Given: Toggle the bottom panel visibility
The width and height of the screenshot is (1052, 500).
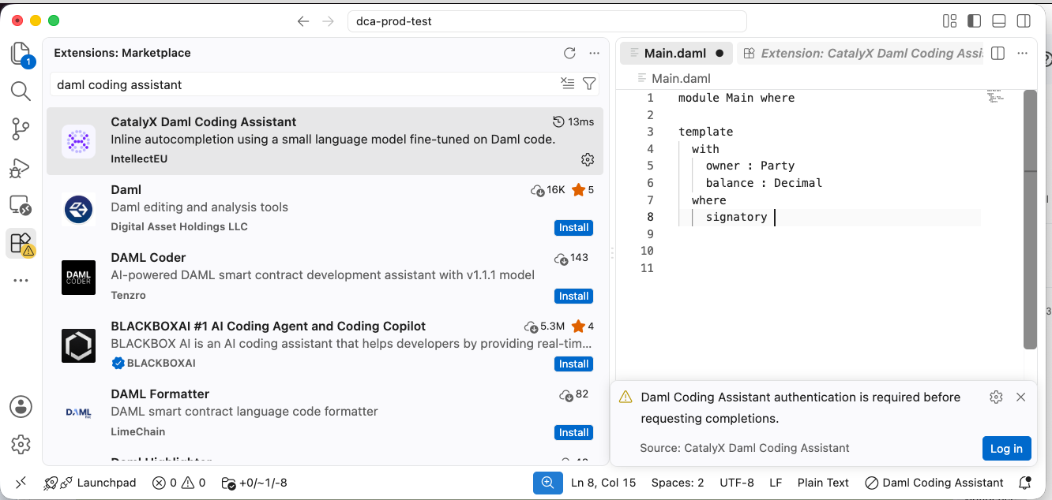Looking at the screenshot, I should click(999, 21).
